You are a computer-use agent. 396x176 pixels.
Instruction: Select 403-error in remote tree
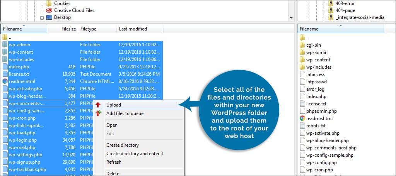pyautogui.click(x=345, y=3)
